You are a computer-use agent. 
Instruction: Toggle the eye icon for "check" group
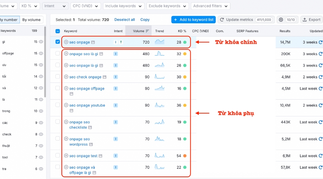click(41, 134)
